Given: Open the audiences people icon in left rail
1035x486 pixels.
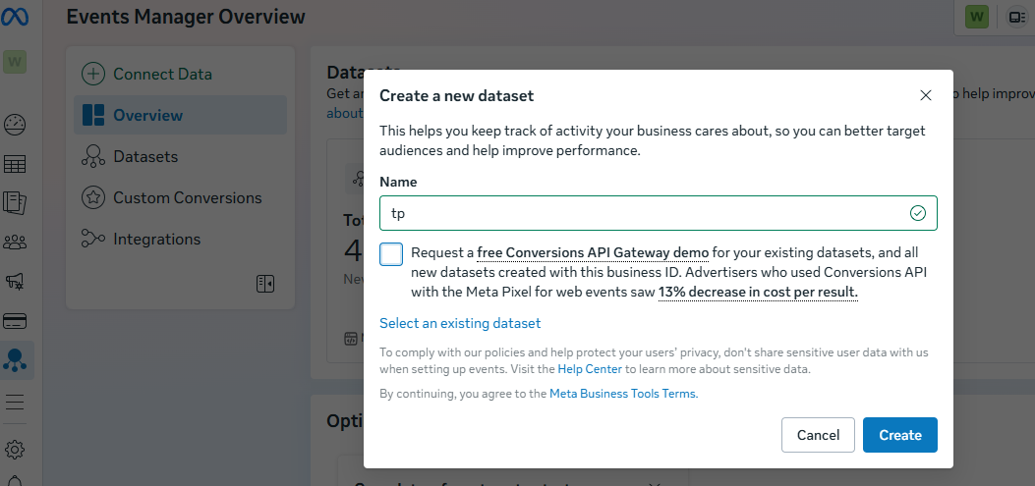Looking at the screenshot, I should tap(15, 242).
